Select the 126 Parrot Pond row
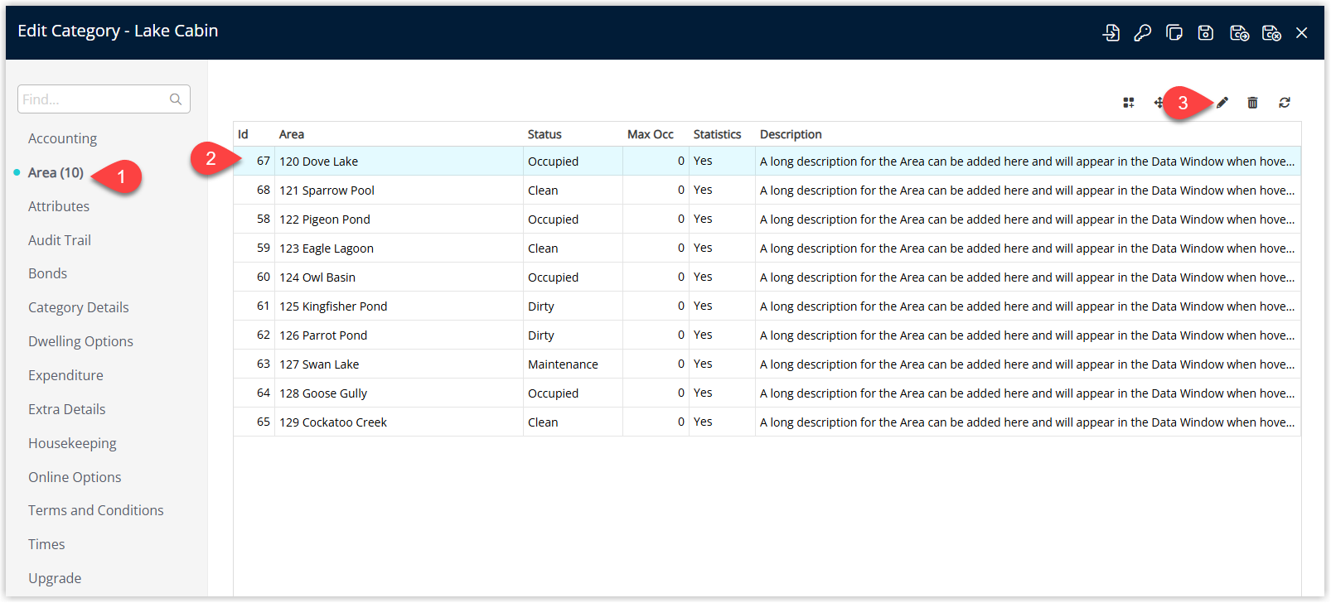 click(767, 335)
